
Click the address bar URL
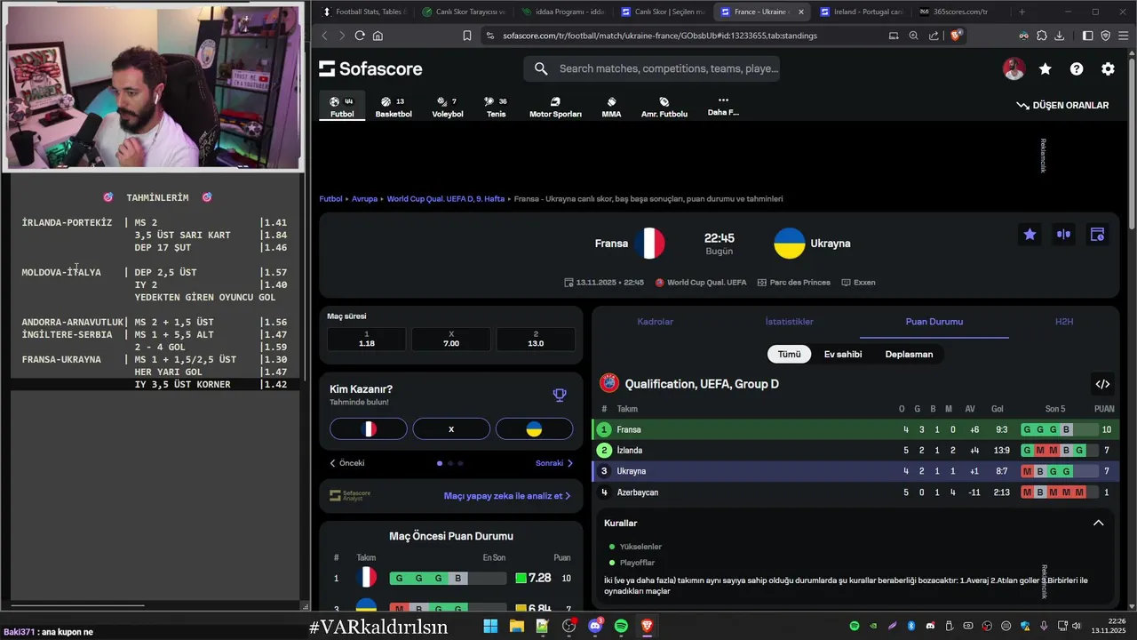pos(659,36)
